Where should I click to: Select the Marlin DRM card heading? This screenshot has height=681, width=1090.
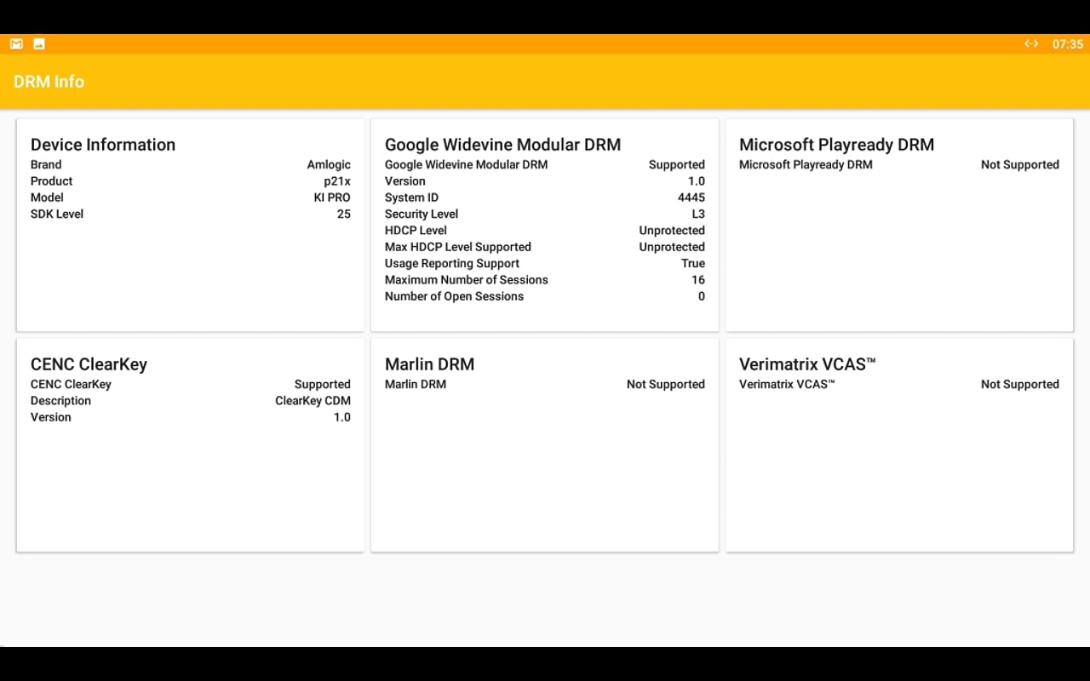[429, 364]
